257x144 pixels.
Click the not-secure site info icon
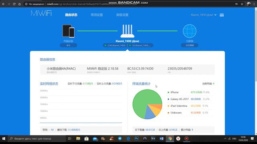click(26, 4)
